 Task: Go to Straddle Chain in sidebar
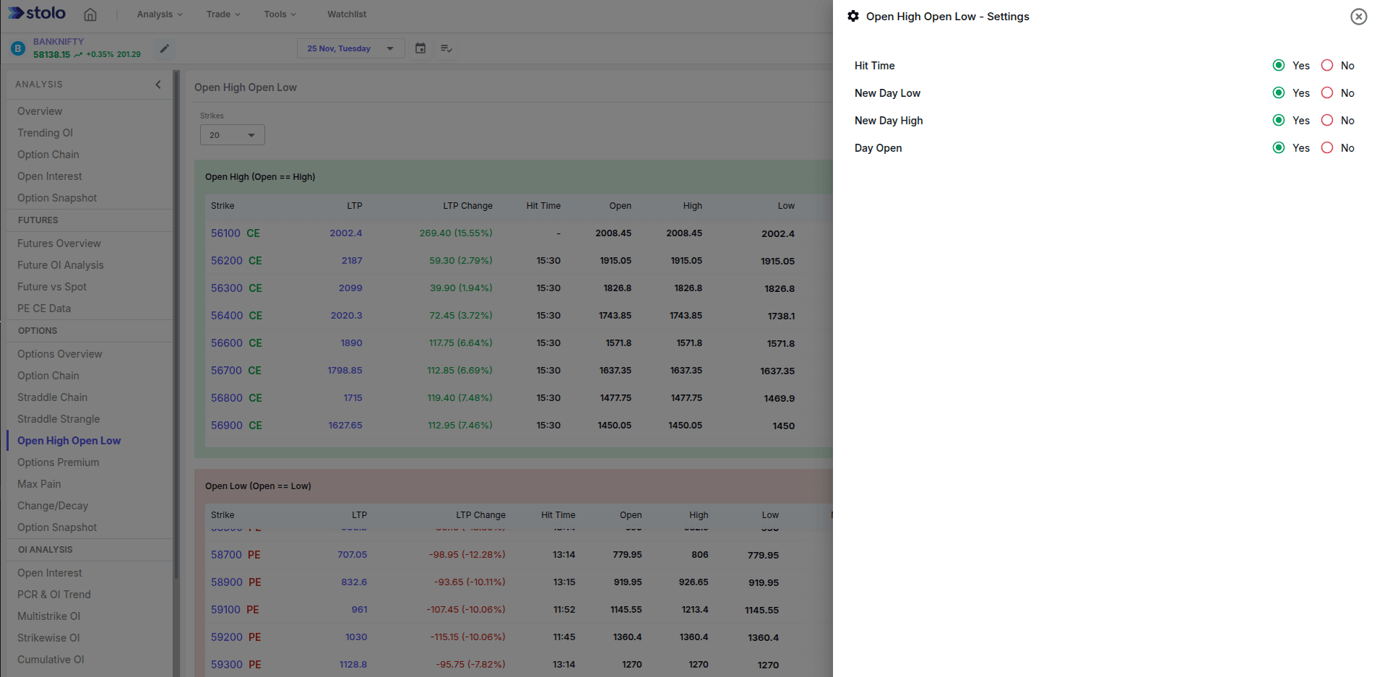point(52,397)
